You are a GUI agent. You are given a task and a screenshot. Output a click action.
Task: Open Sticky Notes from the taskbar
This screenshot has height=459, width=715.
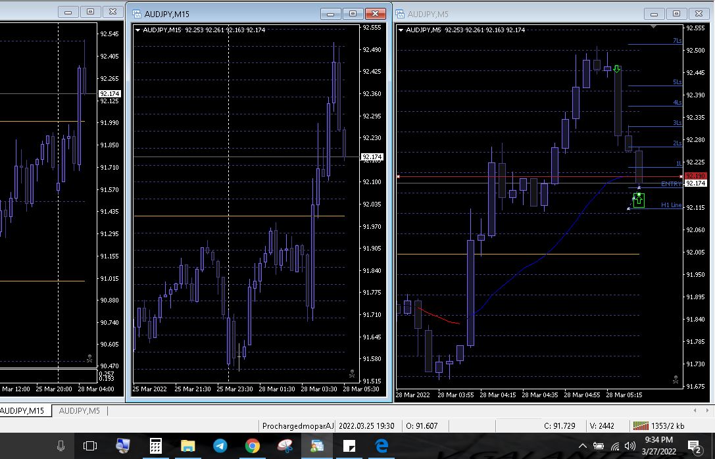(349, 446)
